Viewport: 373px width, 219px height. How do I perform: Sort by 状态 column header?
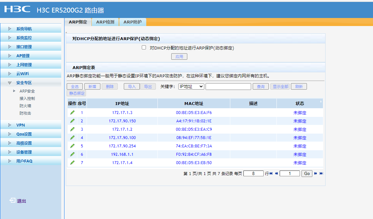pyautogui.click(x=300, y=103)
